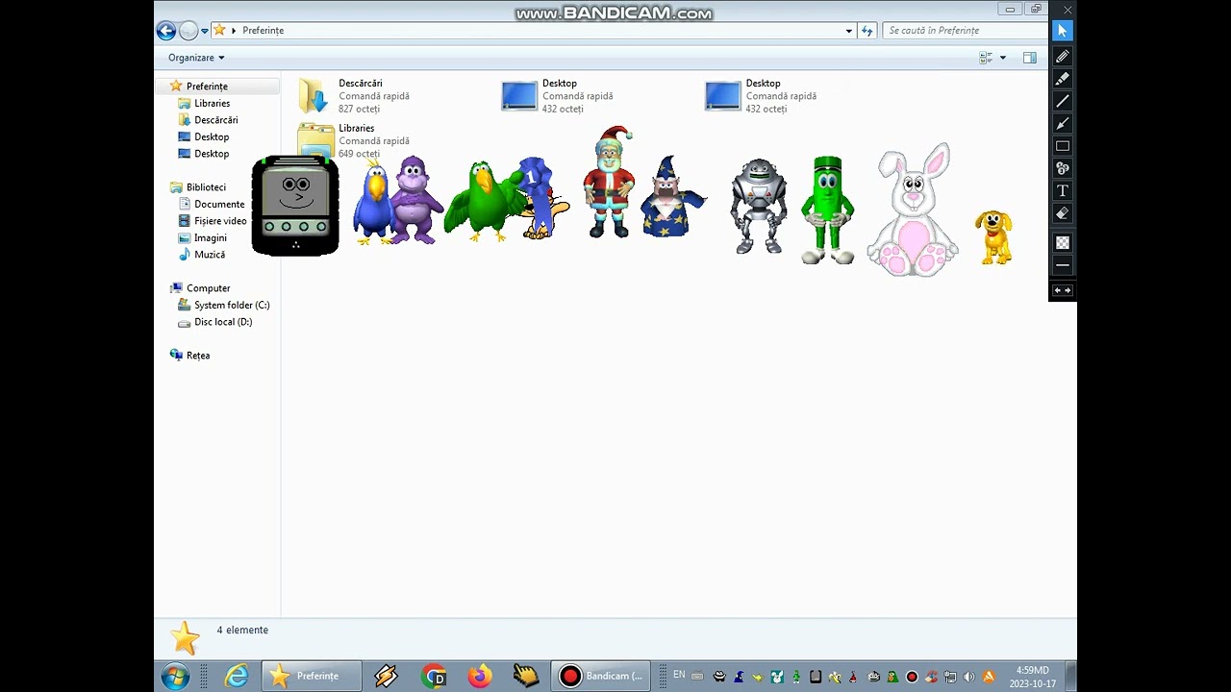
Task: Click the EN language indicator
Action: 679,676
